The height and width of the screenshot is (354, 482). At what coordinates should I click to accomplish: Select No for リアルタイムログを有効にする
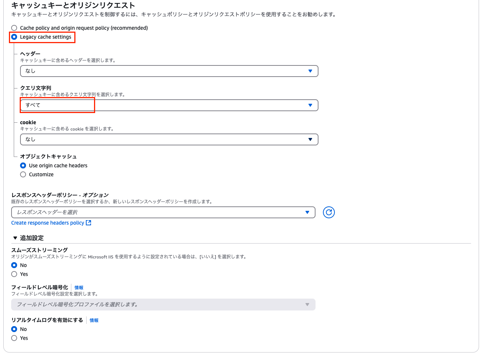pyautogui.click(x=14, y=329)
